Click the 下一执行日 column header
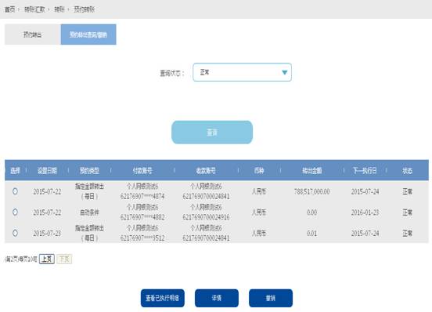 (x=365, y=170)
